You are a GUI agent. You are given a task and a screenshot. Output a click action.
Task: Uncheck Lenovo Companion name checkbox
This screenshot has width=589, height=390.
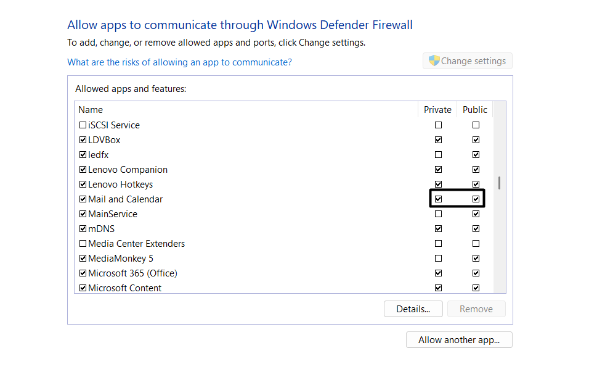click(x=83, y=170)
